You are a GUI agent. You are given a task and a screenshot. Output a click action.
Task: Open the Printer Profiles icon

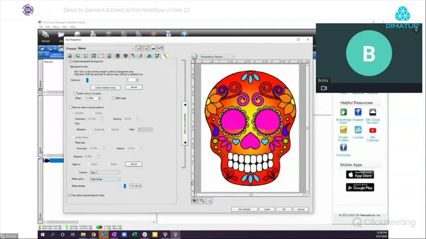tap(343, 130)
